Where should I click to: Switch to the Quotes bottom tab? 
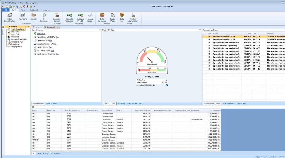click(57, 153)
